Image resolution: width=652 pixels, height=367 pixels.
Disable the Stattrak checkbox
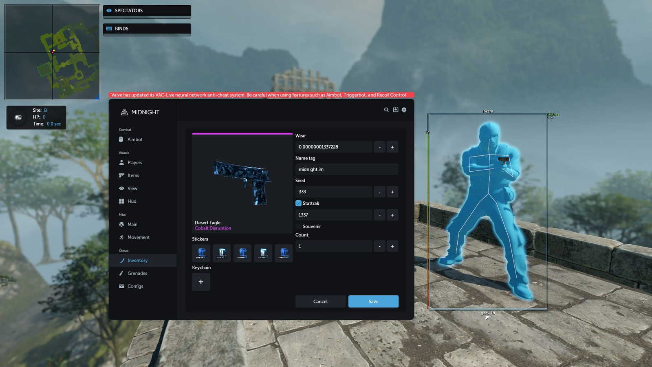(298, 203)
